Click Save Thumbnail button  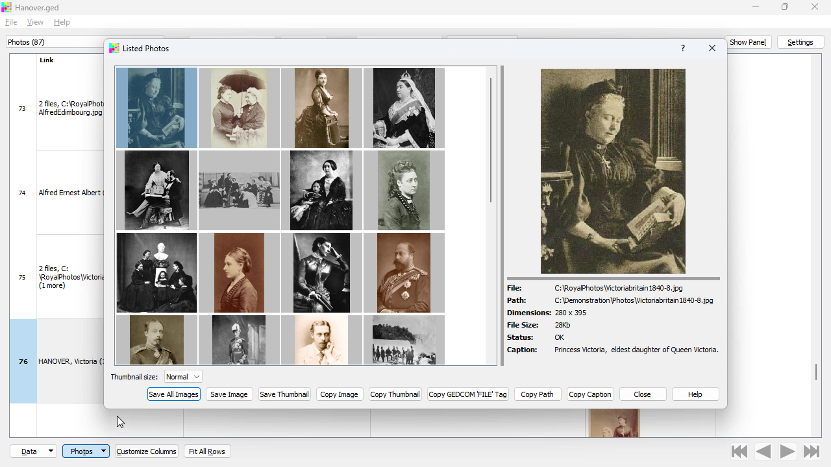click(x=284, y=394)
